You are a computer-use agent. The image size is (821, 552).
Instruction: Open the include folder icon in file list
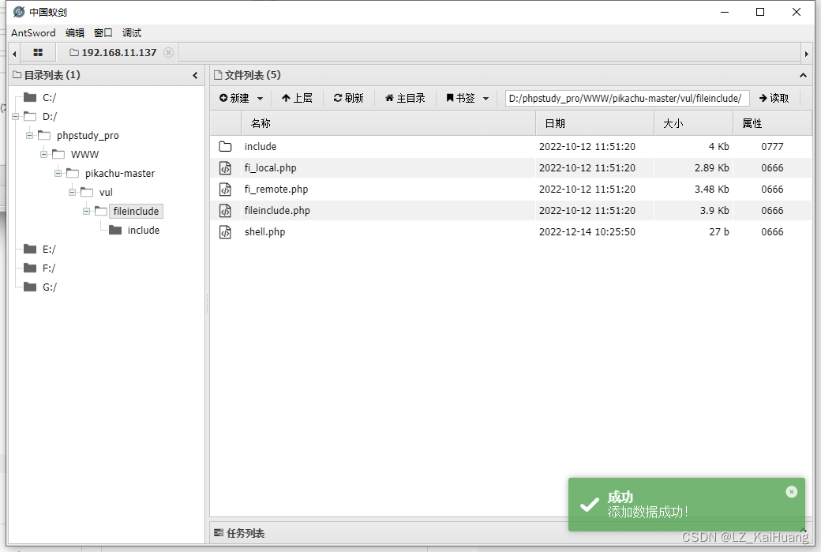pyautogui.click(x=226, y=146)
